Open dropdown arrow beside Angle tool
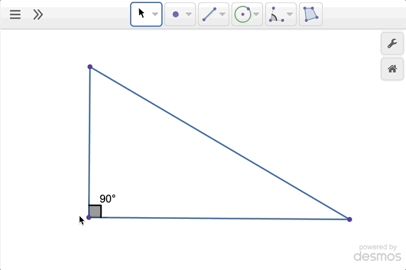Screen dimensions: 406x270 pos(289,15)
